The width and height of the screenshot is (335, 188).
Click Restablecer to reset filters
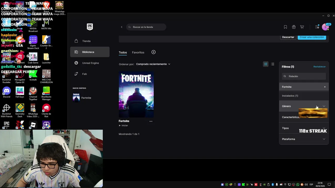coord(320,67)
